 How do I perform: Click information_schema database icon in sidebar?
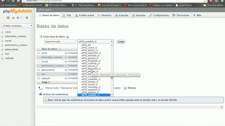pyautogui.click(x=2, y=36)
